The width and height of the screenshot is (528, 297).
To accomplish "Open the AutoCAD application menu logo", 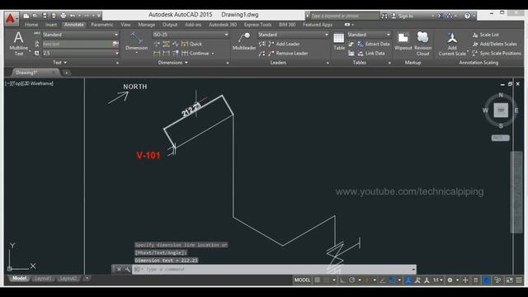I will pos(11,18).
